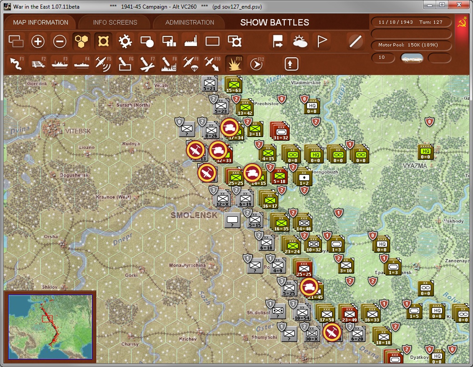Select the HQ unit near Vyazma
Screen dimensions: 473x367
(x=426, y=152)
